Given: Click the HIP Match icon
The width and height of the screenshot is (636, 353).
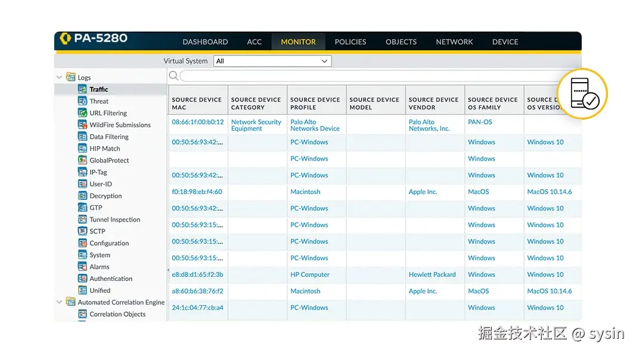Looking at the screenshot, I should [x=82, y=148].
